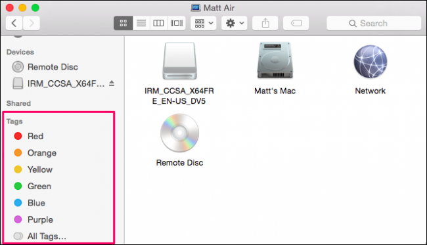Click inside the Search field
427x245 pixels.
[374, 23]
